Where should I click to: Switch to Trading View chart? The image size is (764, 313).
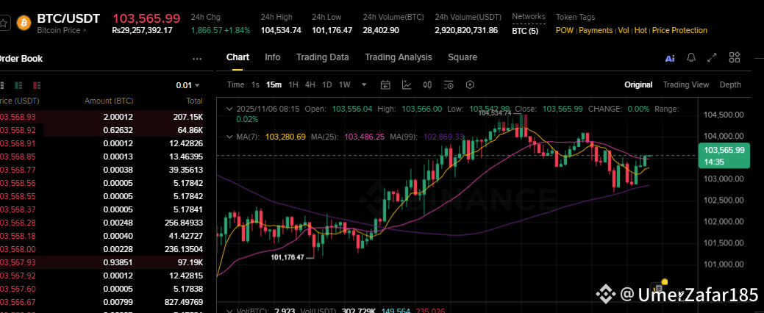[685, 84]
